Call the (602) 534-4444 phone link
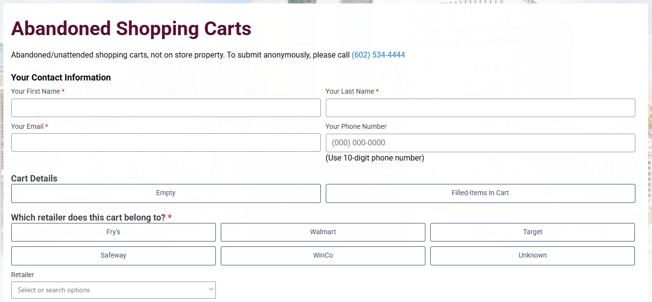The width and height of the screenshot is (652, 302). (378, 55)
